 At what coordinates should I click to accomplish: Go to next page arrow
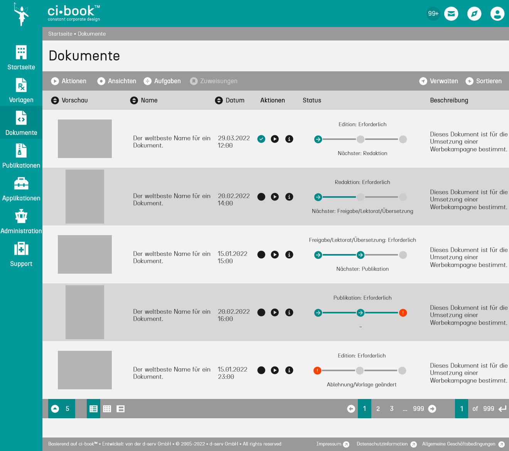pos(432,409)
